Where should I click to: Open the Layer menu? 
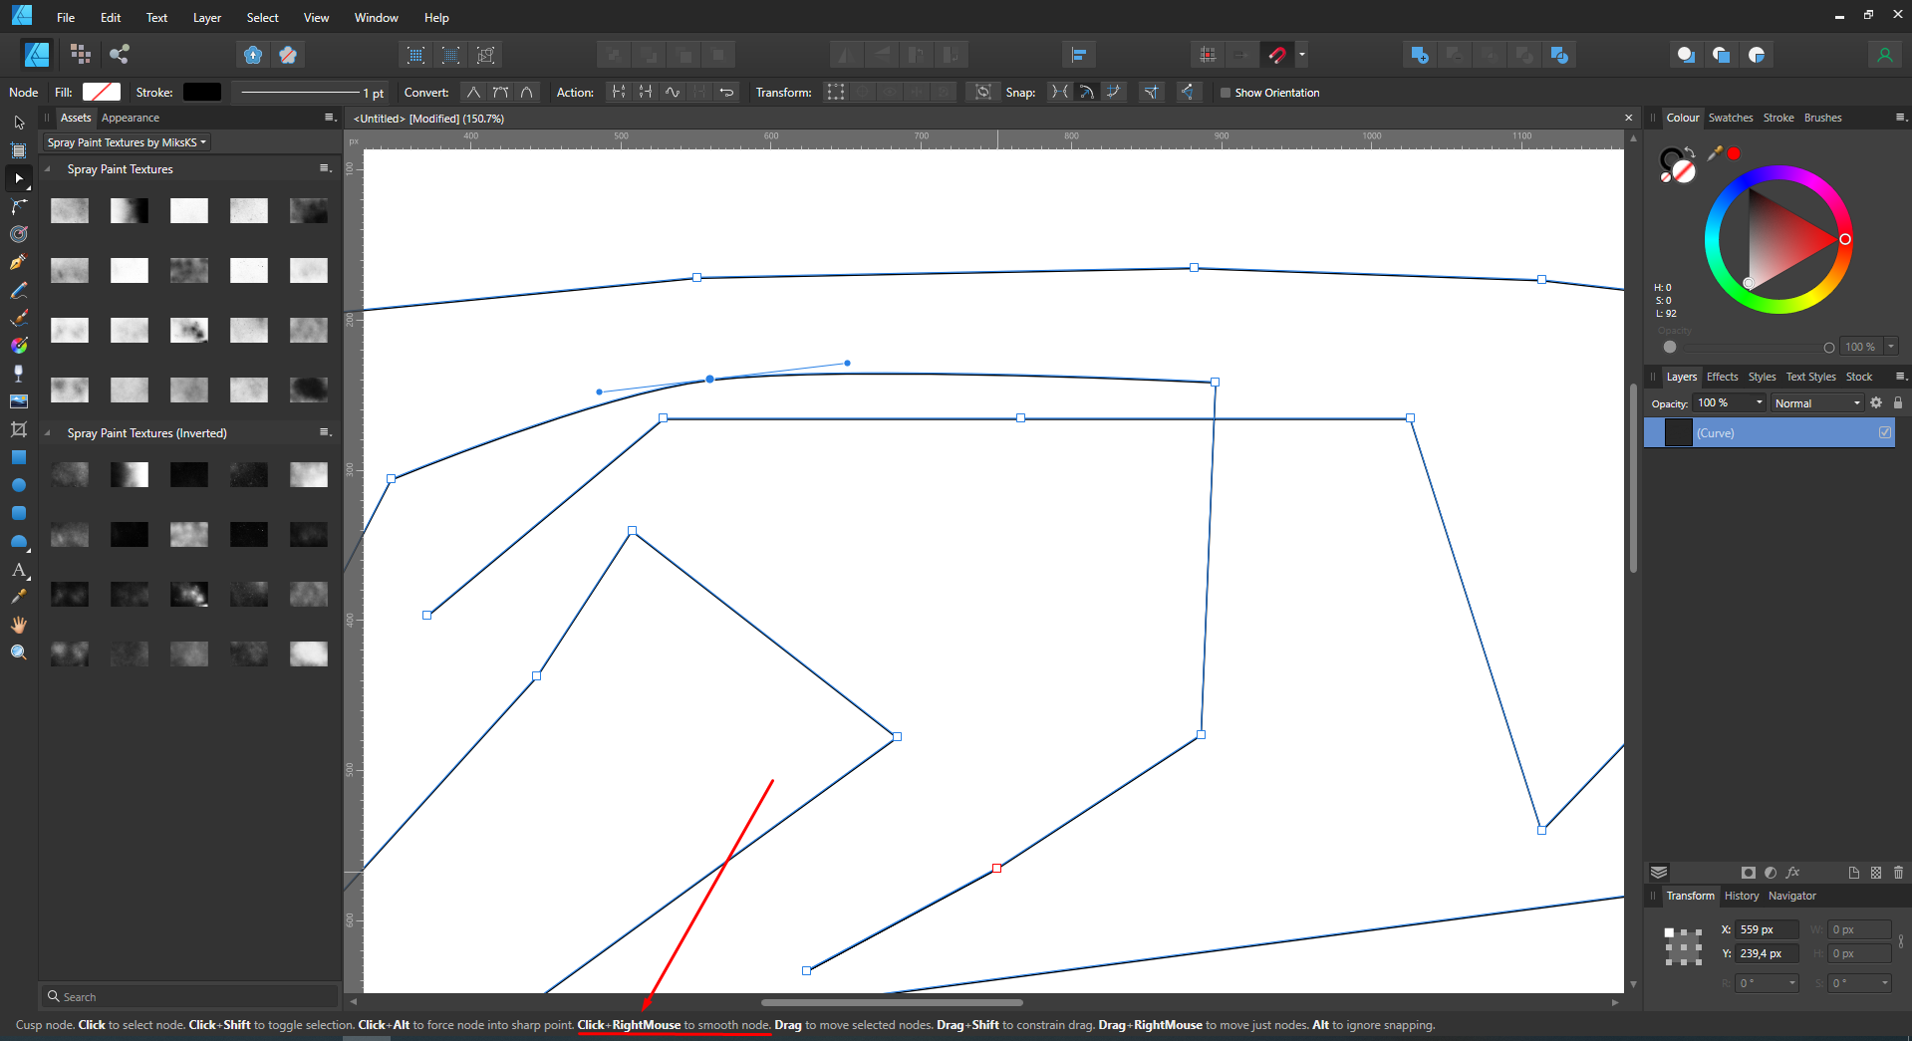[206, 17]
